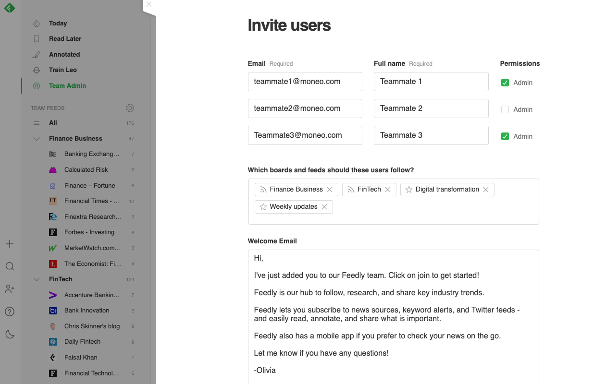Viewport: 605px width, 384px height.
Task: Open the Financial Times feed
Action: click(92, 201)
